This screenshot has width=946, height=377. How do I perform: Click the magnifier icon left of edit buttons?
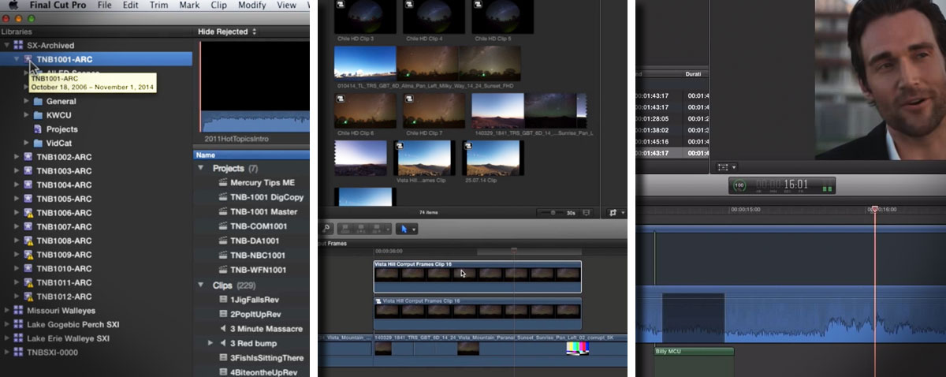coord(326,229)
